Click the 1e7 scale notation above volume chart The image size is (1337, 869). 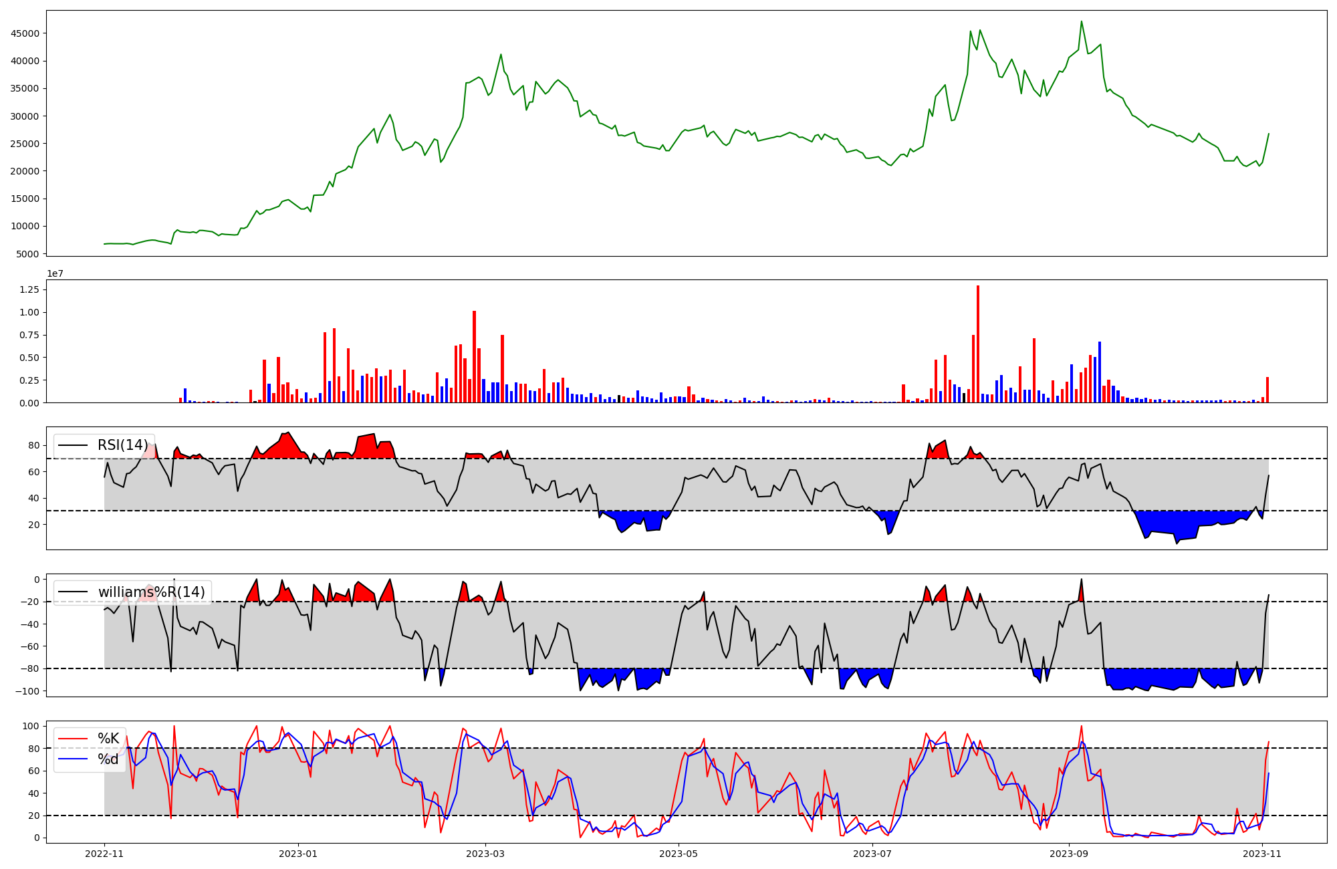click(x=55, y=274)
